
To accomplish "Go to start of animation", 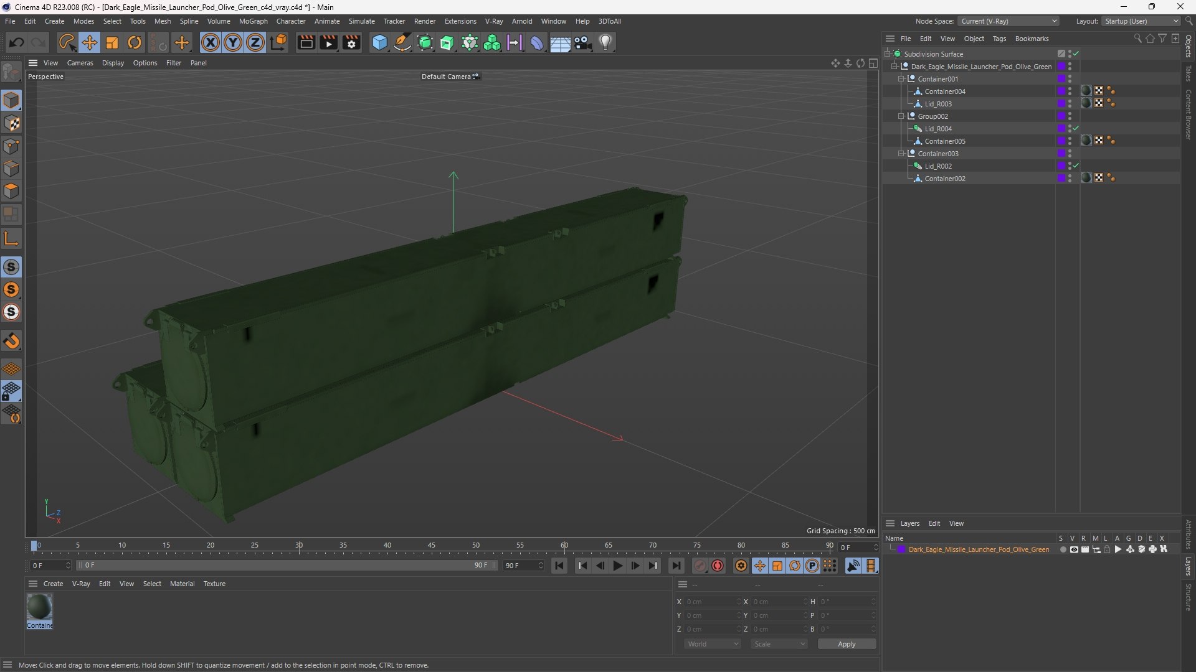I will tap(559, 566).
